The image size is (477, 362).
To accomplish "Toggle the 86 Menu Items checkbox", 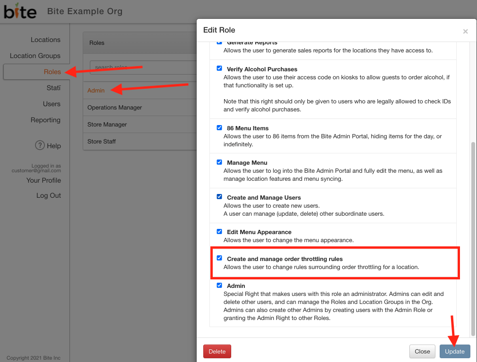I will (219, 127).
